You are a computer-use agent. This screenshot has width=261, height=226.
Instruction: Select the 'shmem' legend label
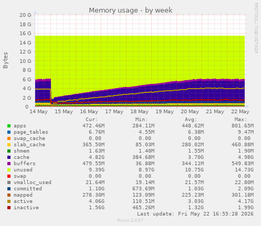pyautogui.click(x=22, y=151)
